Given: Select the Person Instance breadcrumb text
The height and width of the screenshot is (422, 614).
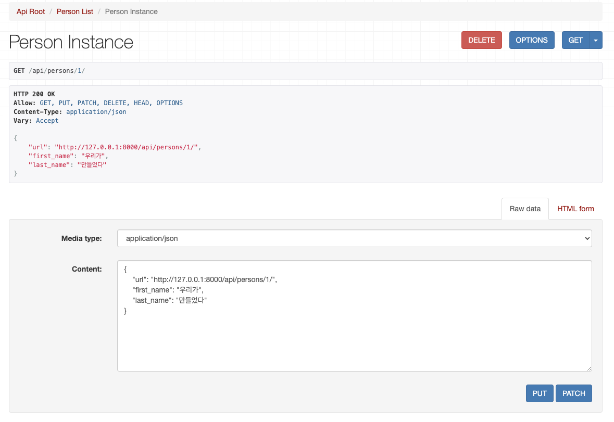Looking at the screenshot, I should [131, 12].
